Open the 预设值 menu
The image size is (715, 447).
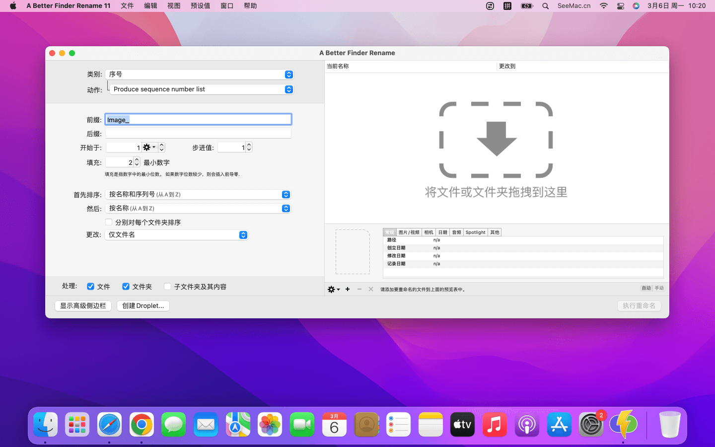point(201,6)
